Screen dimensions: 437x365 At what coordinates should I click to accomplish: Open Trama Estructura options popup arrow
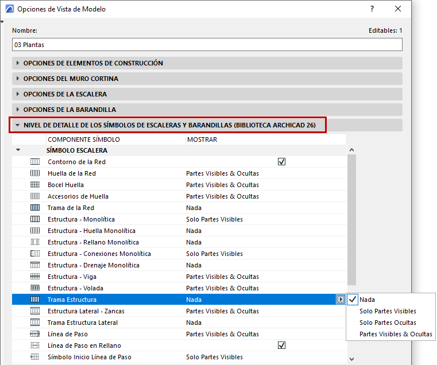click(341, 299)
